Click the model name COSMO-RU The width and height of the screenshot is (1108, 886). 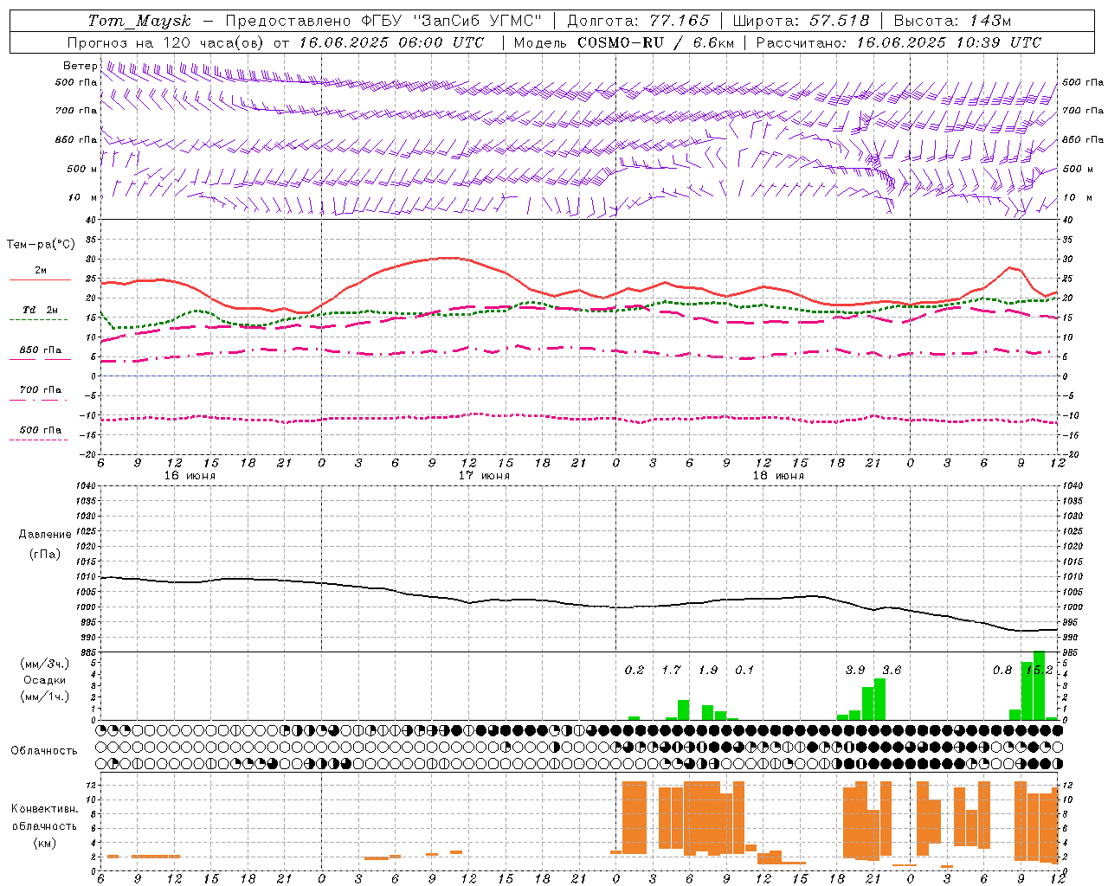point(620,42)
